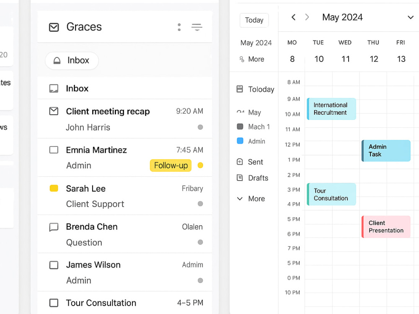
Task: Expand More section with the chevron in sidebar
Action: point(240,198)
